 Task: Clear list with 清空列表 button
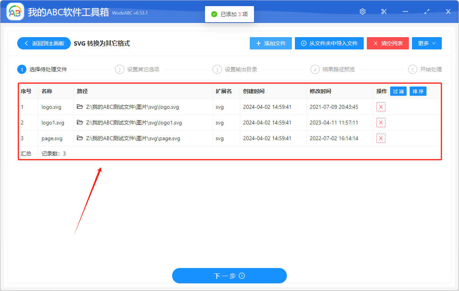click(388, 43)
